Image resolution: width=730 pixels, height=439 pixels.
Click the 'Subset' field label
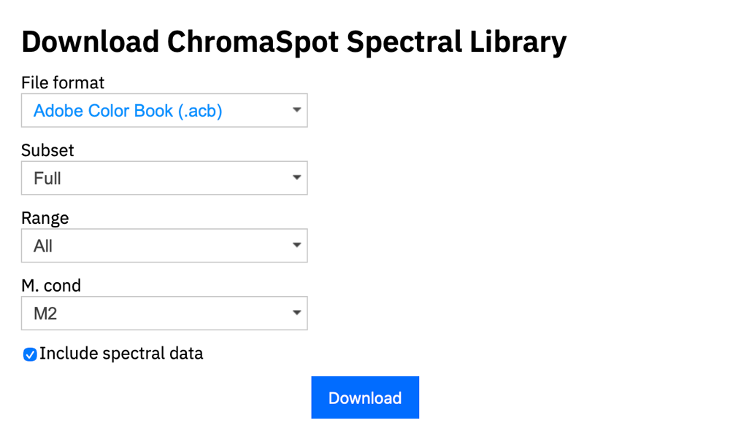(47, 150)
